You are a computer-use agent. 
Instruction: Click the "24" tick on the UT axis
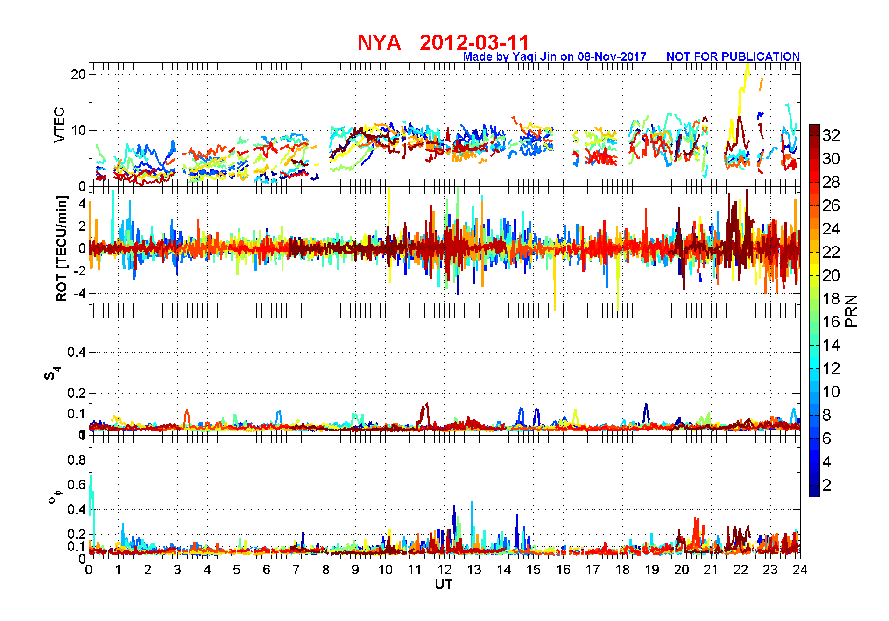point(800,569)
